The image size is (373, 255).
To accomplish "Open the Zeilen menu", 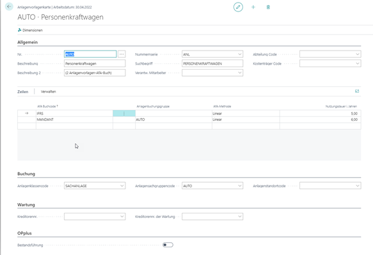I will coord(23,92).
